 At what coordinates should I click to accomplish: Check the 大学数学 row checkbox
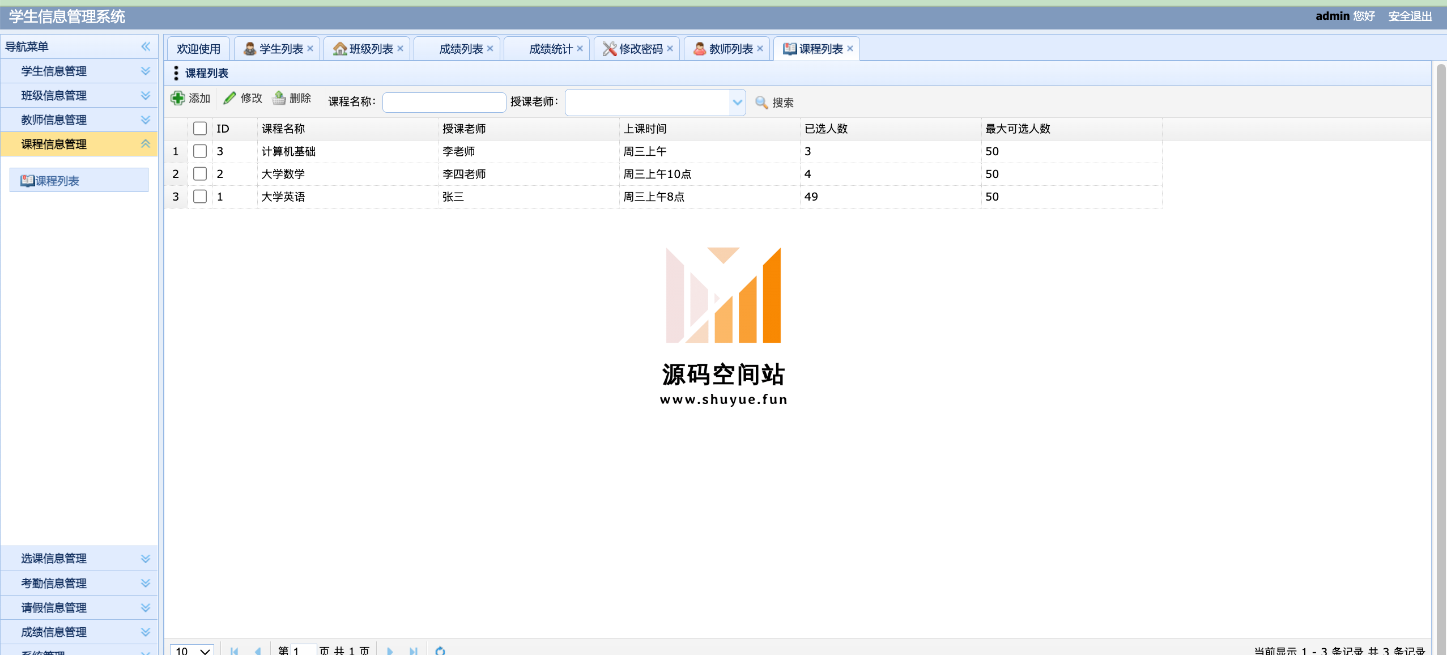(x=200, y=174)
